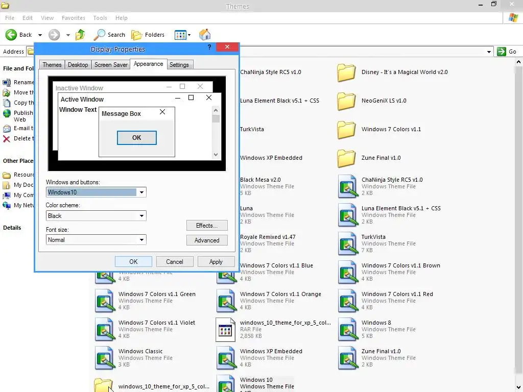Expand the Color scheme dropdown
Image resolution: width=523 pixels, height=392 pixels.
point(142,216)
